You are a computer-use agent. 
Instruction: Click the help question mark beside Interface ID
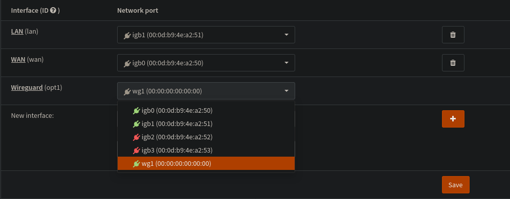pos(53,10)
